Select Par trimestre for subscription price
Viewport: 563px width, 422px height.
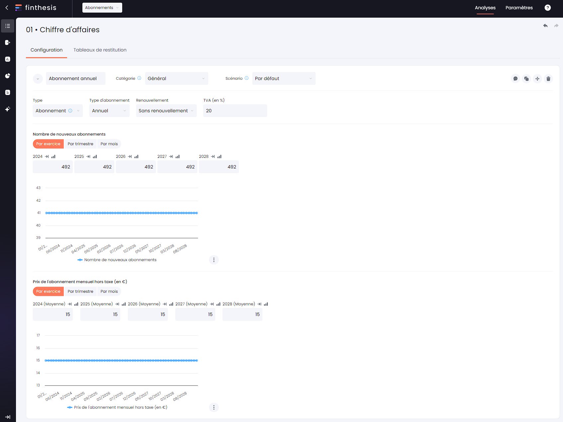coord(80,291)
